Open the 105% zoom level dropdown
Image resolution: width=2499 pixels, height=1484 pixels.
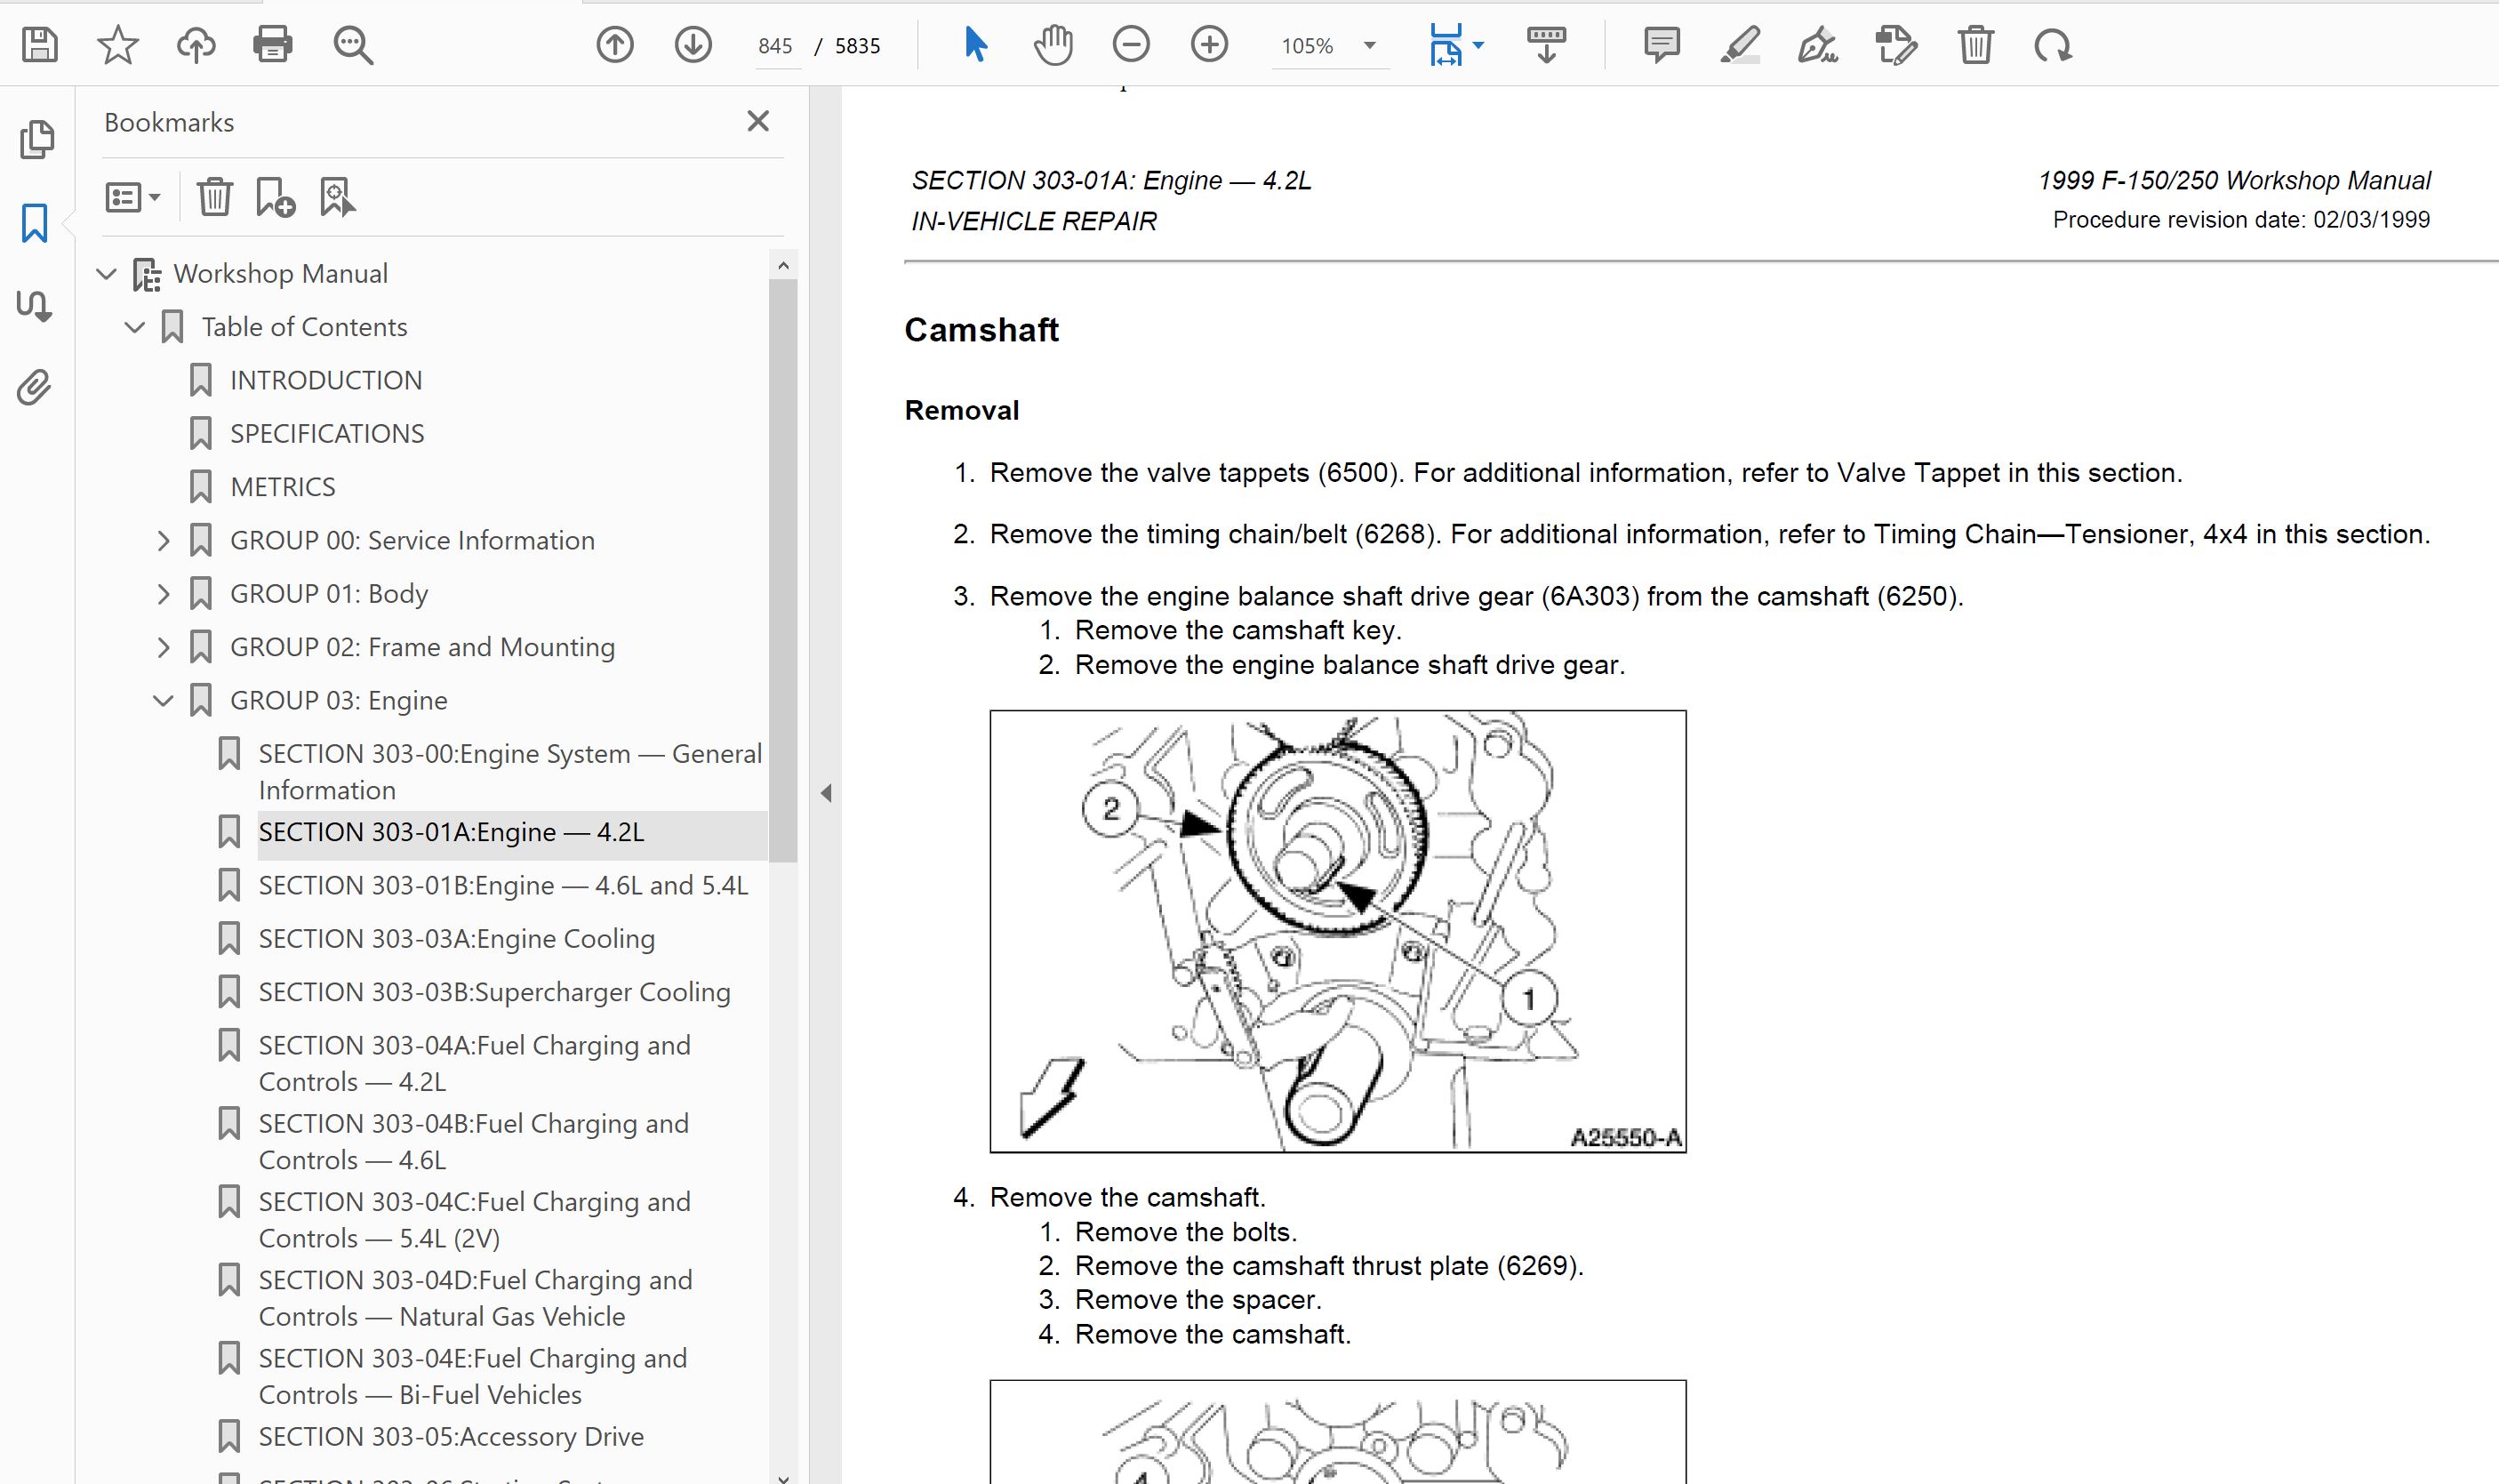pos(1369,45)
